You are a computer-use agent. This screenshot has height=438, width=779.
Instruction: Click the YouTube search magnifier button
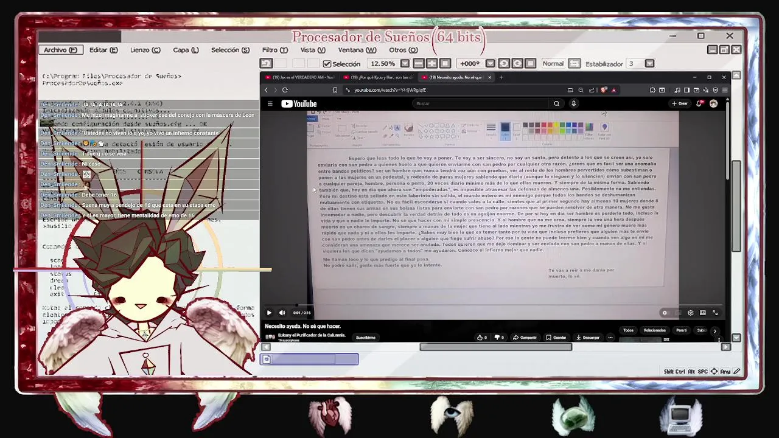click(556, 103)
